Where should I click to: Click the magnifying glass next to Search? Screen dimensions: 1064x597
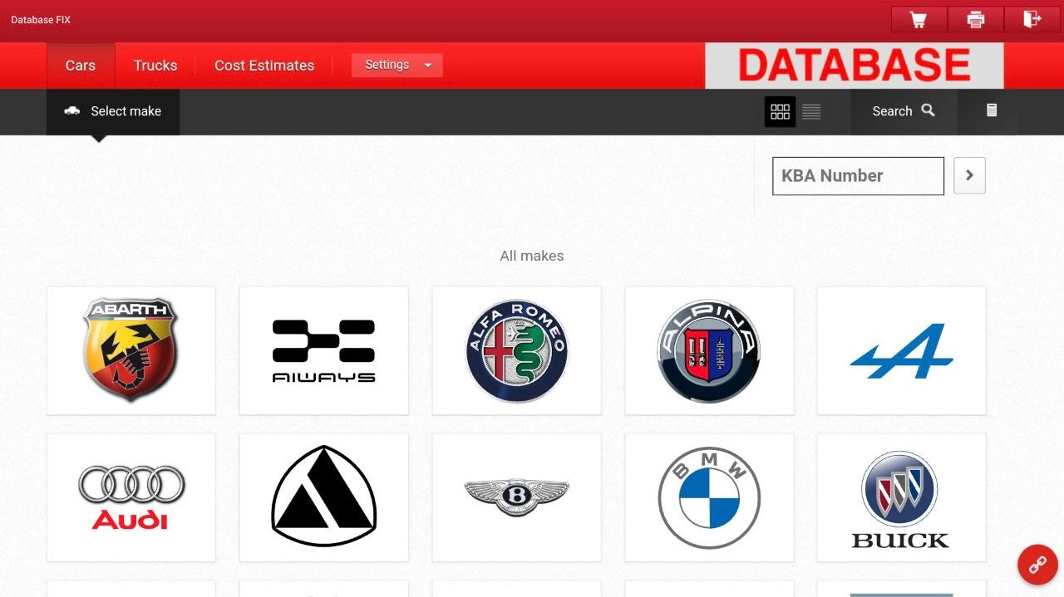pyautogui.click(x=929, y=110)
